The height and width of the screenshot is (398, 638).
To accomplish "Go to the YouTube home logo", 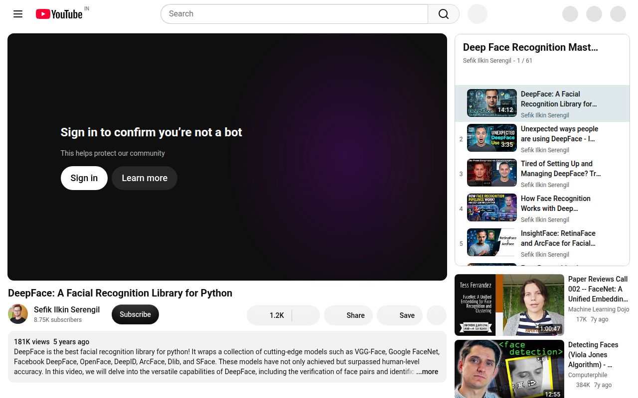I will (x=59, y=14).
